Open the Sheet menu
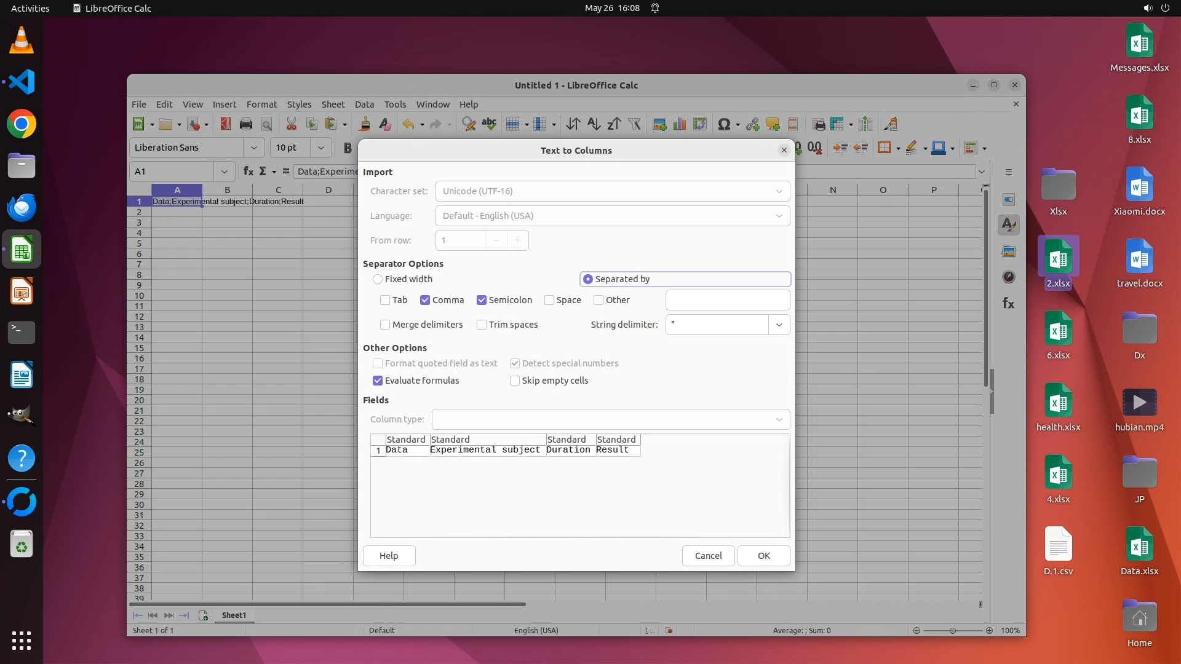The width and height of the screenshot is (1181, 664). [333, 105]
